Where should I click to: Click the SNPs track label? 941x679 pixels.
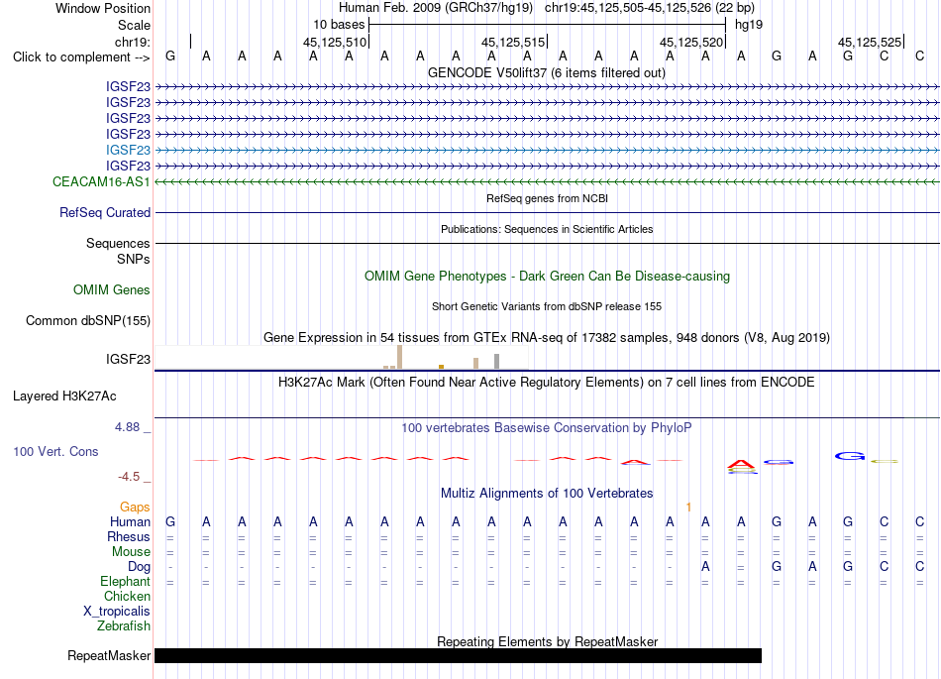[134, 259]
